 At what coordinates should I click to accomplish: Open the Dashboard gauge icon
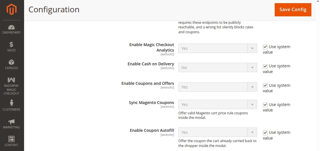pyautogui.click(x=11, y=27)
